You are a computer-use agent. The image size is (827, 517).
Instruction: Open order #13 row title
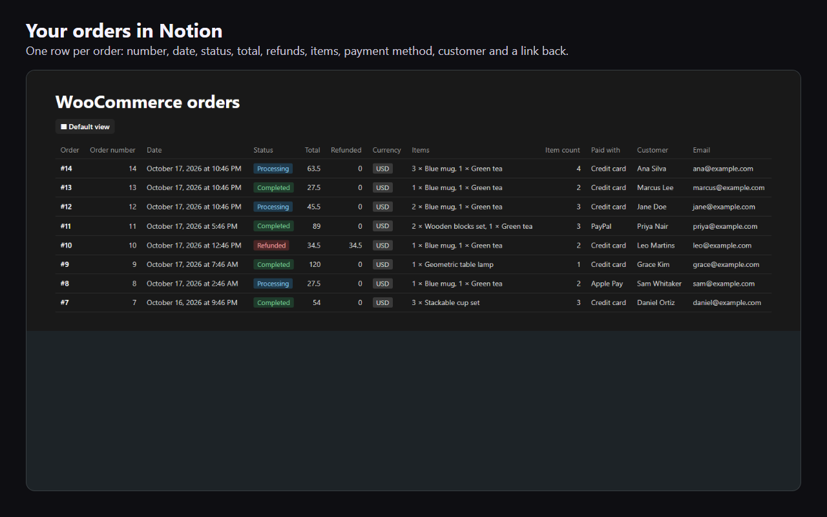[67, 188]
